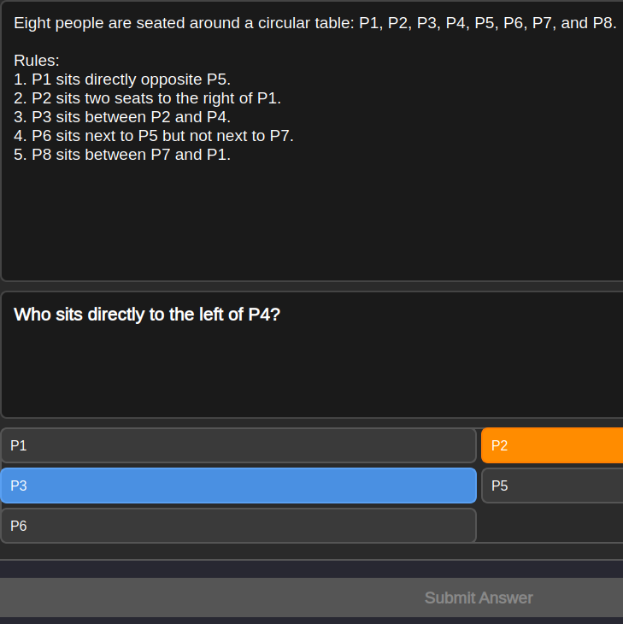Click the "P4?" text in the question
The height and width of the screenshot is (624, 623).
(264, 315)
